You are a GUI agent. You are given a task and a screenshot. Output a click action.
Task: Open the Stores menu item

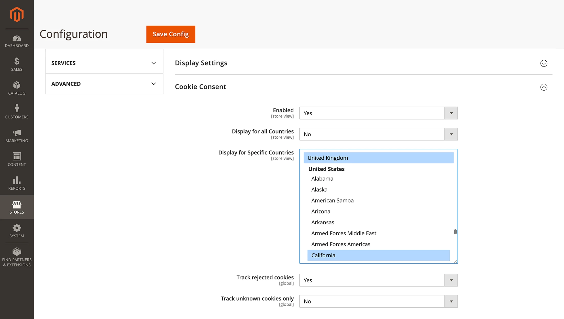(17, 207)
